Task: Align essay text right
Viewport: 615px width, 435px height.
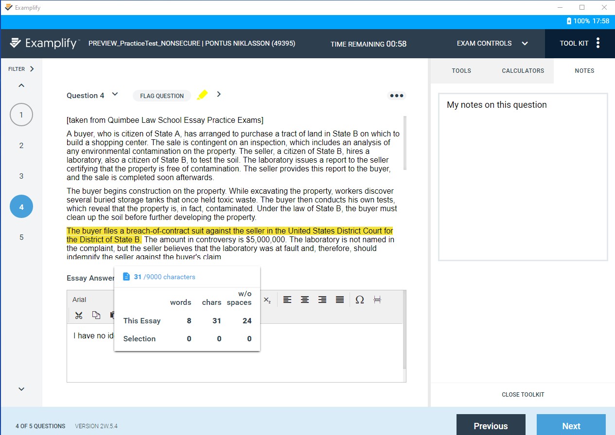Action: click(322, 300)
